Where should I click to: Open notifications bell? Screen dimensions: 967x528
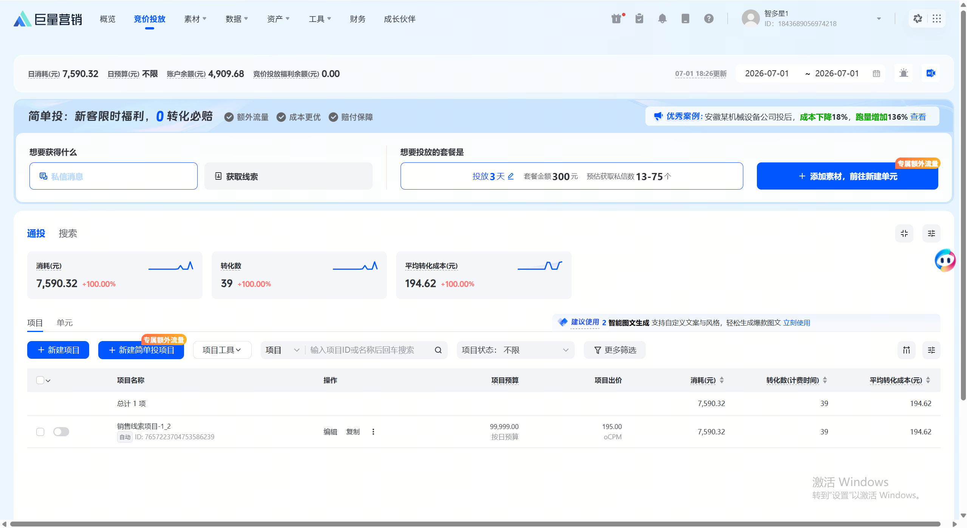click(x=662, y=19)
